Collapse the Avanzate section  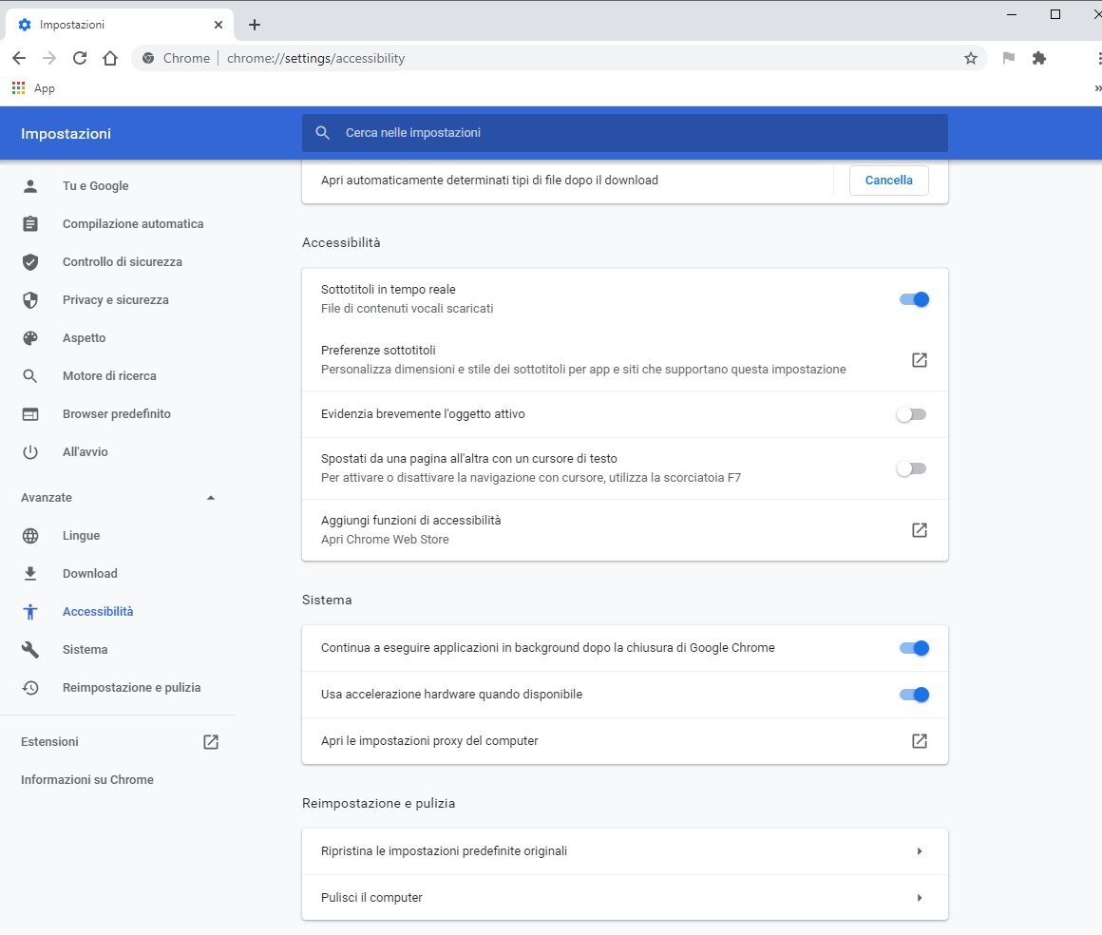point(210,497)
